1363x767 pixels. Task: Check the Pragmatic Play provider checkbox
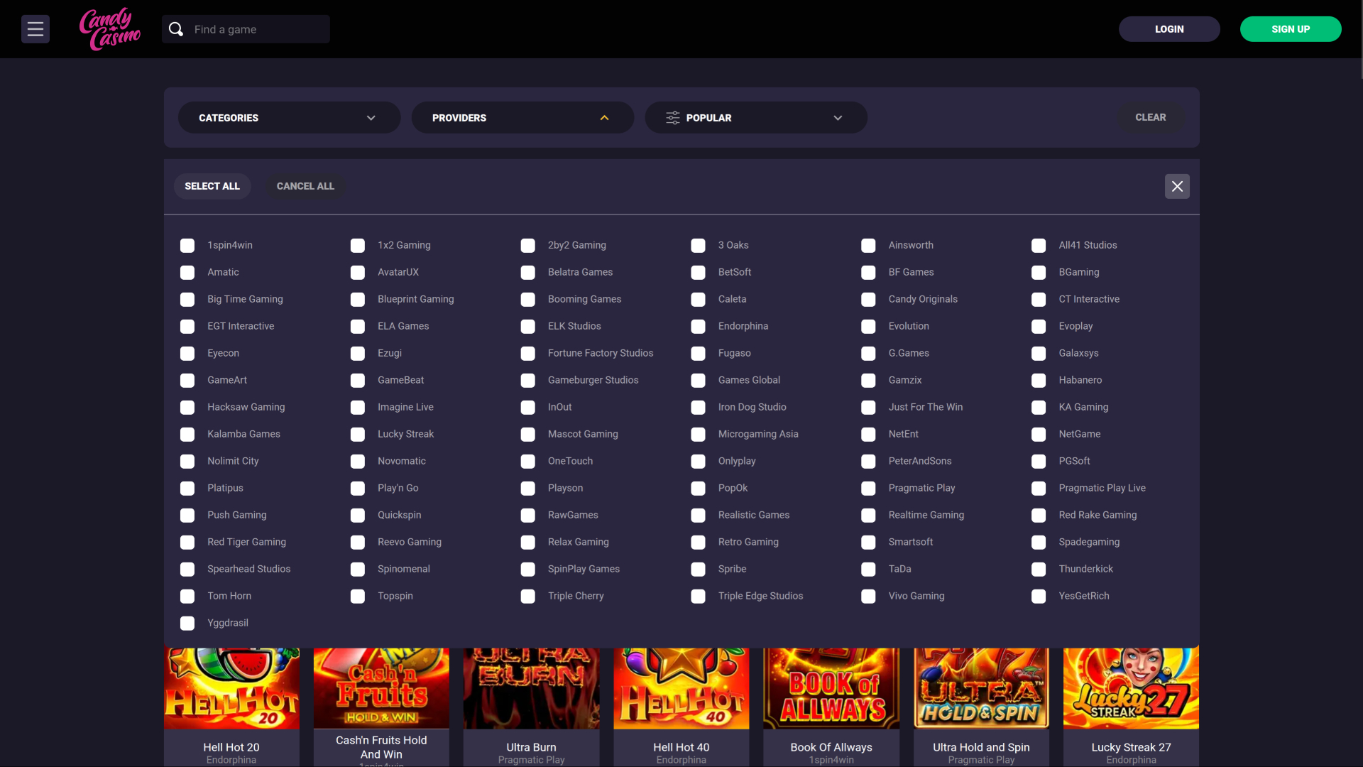868,488
